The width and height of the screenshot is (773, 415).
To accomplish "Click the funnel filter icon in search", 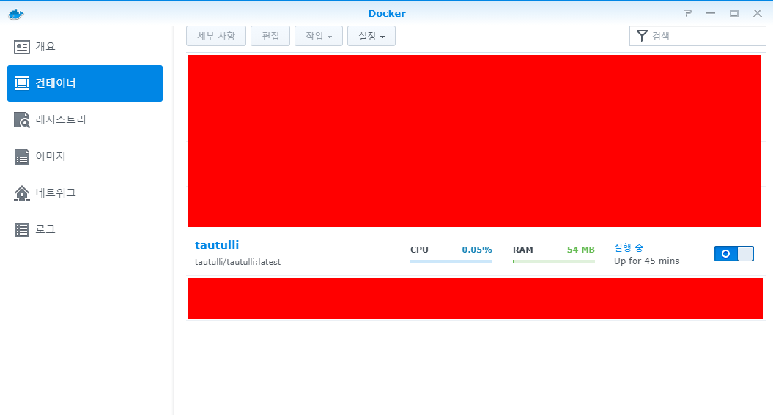I will (x=642, y=36).
